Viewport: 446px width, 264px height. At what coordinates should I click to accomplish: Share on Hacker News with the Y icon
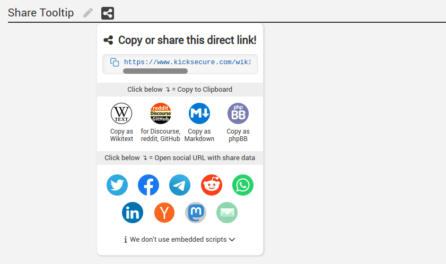(x=164, y=213)
